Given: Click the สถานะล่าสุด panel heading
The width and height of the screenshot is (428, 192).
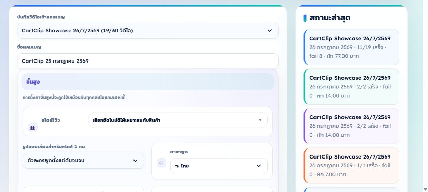Looking at the screenshot, I should click(x=330, y=18).
